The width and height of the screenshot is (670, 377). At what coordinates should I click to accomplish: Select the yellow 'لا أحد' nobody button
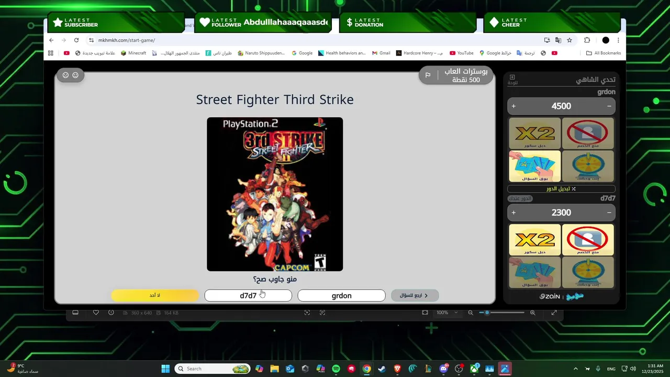click(155, 295)
